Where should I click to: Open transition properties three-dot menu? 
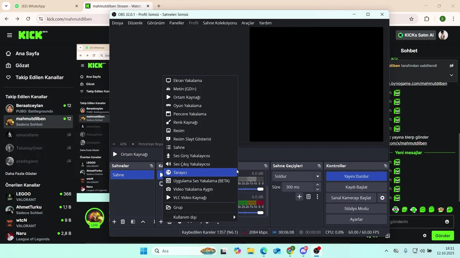tap(317, 197)
